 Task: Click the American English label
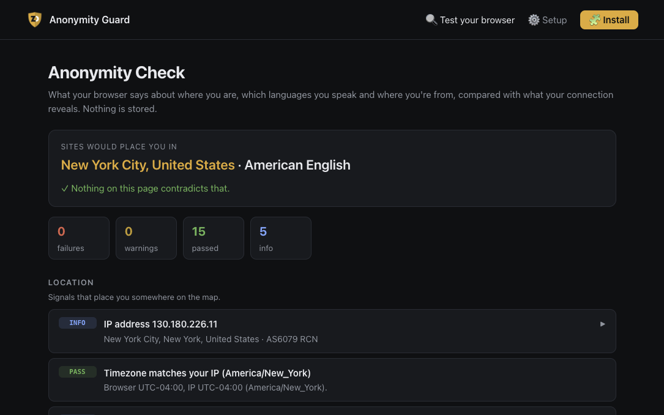coord(297,165)
